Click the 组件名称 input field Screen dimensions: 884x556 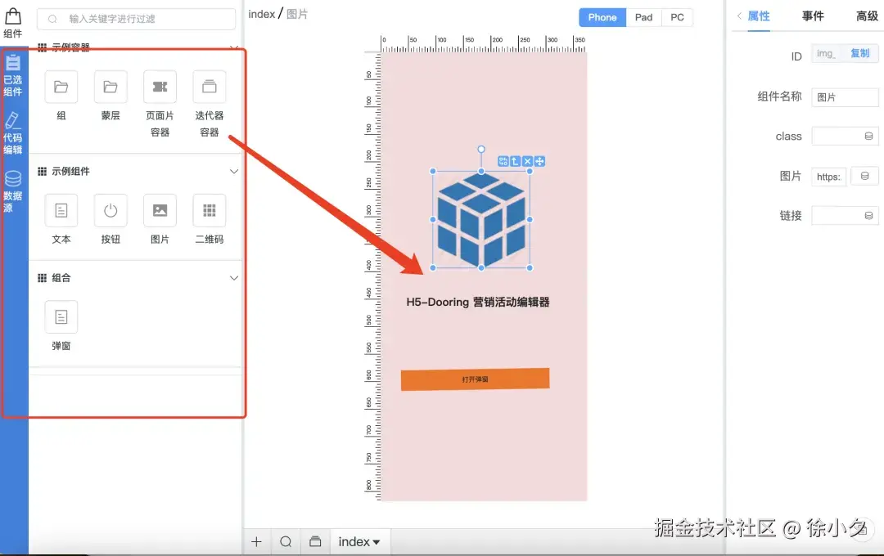[845, 97]
